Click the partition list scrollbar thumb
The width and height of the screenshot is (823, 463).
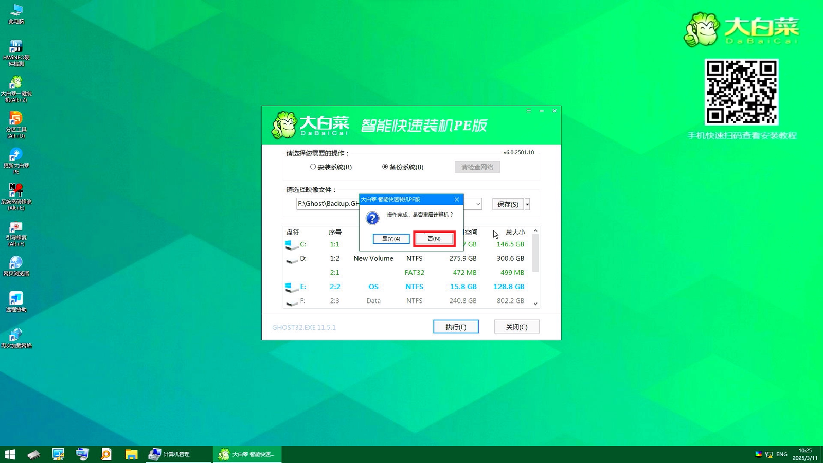point(535,253)
